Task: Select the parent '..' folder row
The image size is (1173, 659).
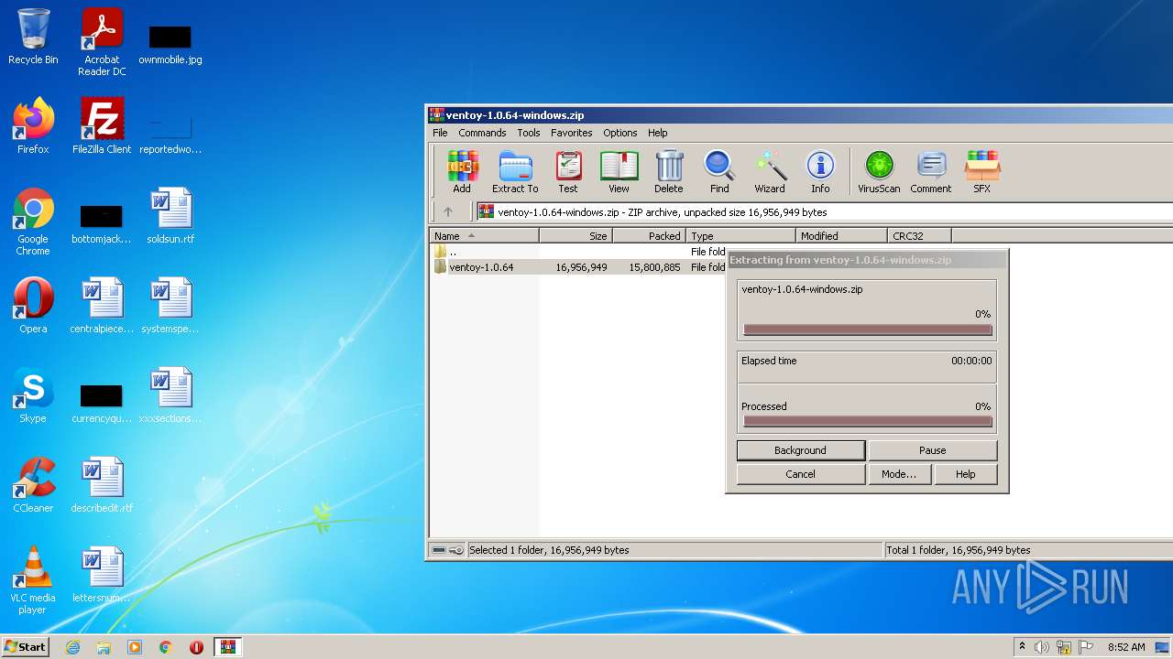Action: click(x=577, y=252)
